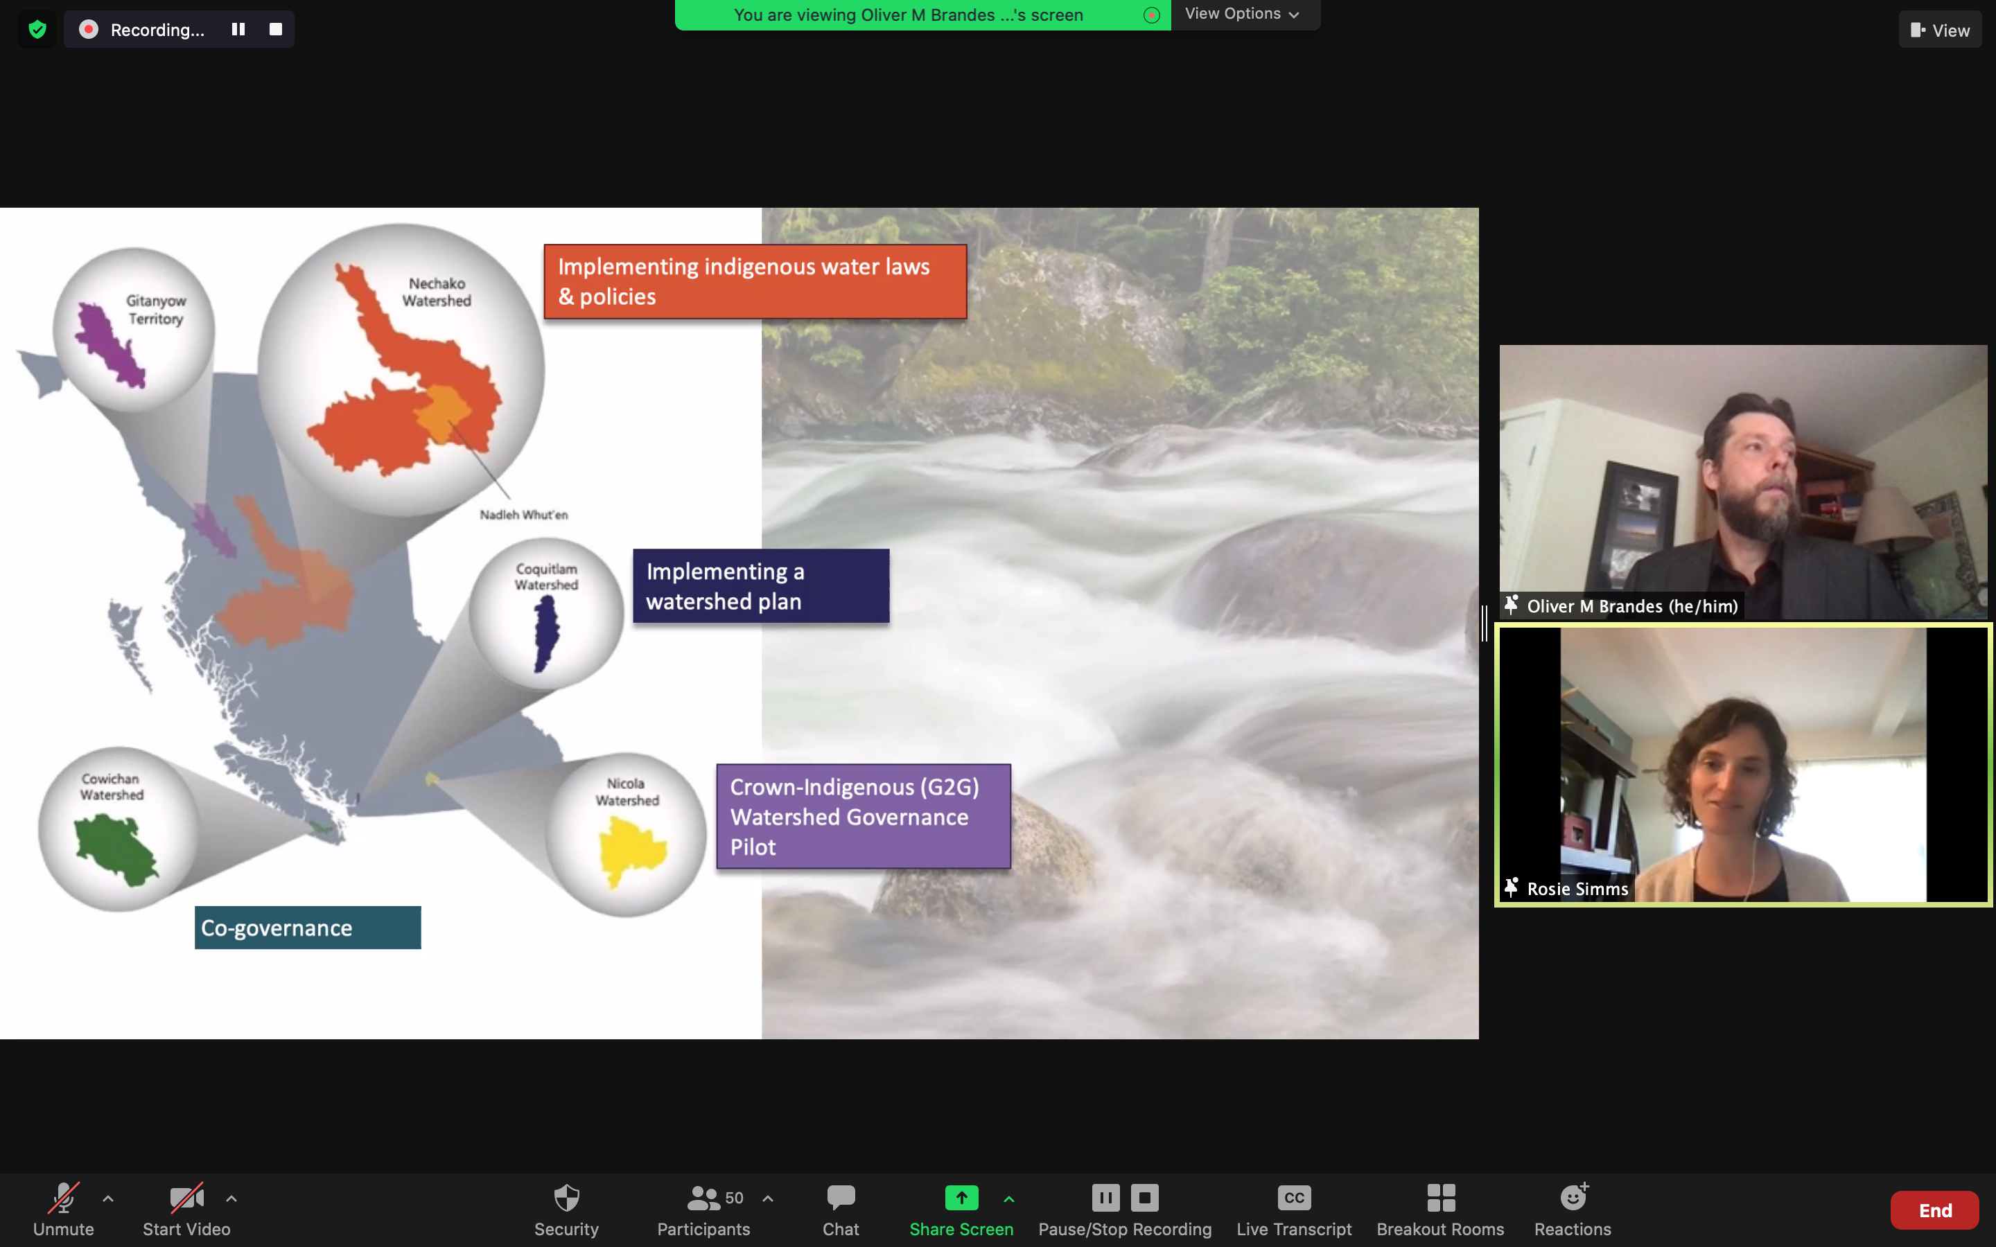Viewport: 1996px width, 1247px height.
Task: Click the Coquitlam Watershed map label
Action: tap(546, 576)
